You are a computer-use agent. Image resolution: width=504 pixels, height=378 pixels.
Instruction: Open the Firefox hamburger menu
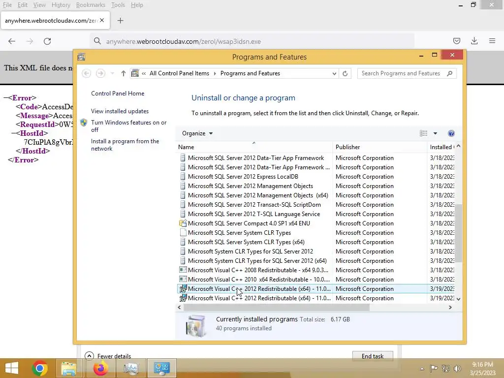[x=492, y=41]
